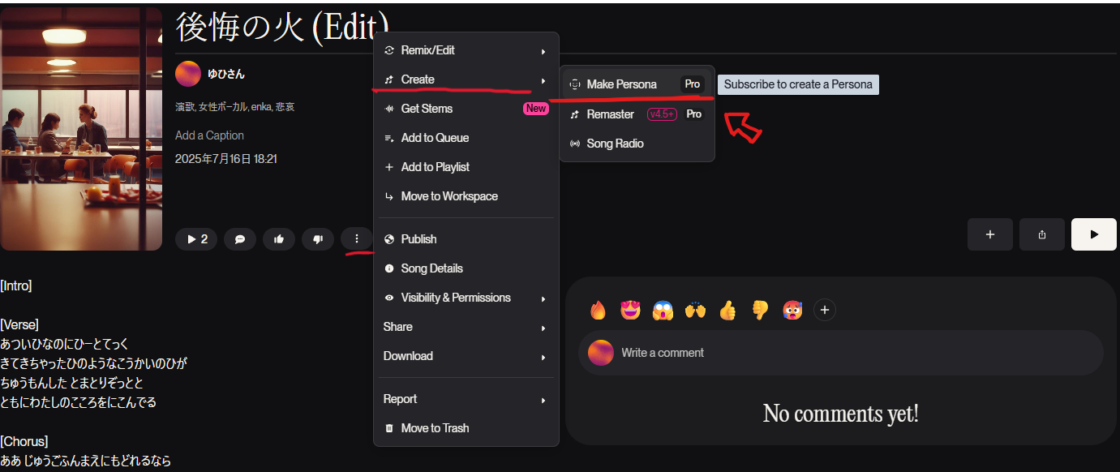Play the song with the white play button
1120x472 pixels.
point(1094,234)
